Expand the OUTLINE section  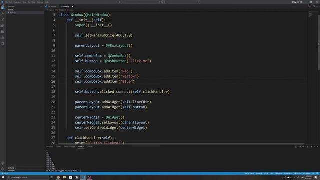(25, 168)
